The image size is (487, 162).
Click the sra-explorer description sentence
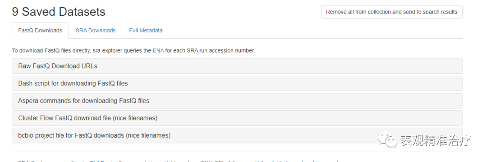pos(133,50)
